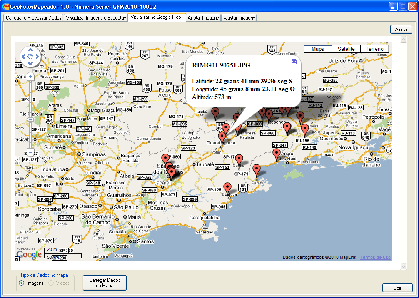The height and width of the screenshot is (298, 419).
Task: Click the MG-290 road shield
Action: coord(140,99)
